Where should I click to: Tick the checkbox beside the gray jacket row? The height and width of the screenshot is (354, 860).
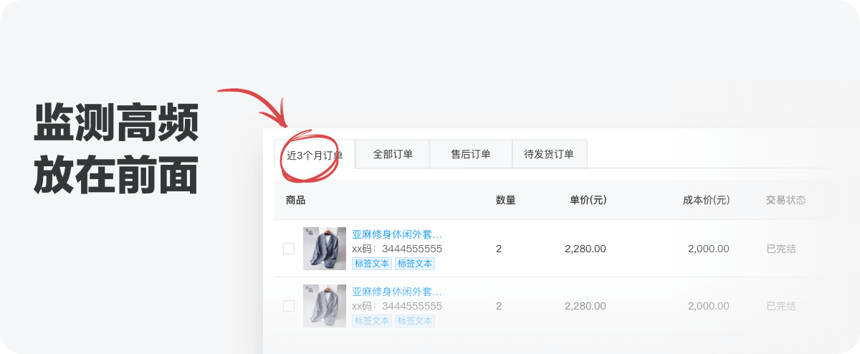[289, 306]
